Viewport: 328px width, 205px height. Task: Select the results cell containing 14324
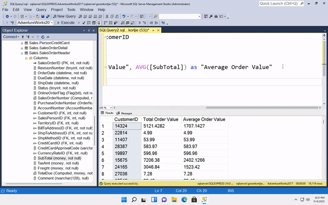127,126
